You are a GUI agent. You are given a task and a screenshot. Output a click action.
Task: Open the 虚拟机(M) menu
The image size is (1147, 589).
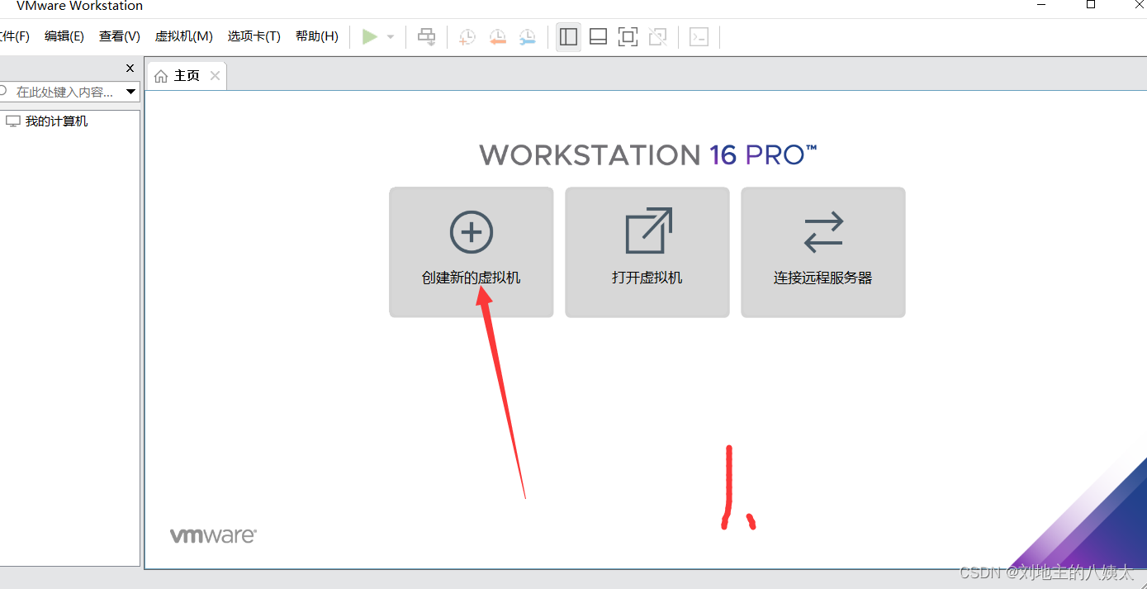(184, 36)
